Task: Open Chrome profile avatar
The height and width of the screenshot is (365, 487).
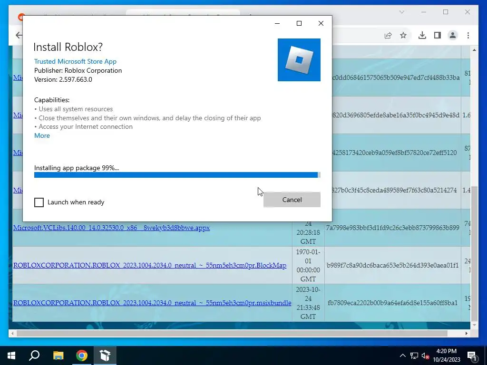Action: point(453,35)
